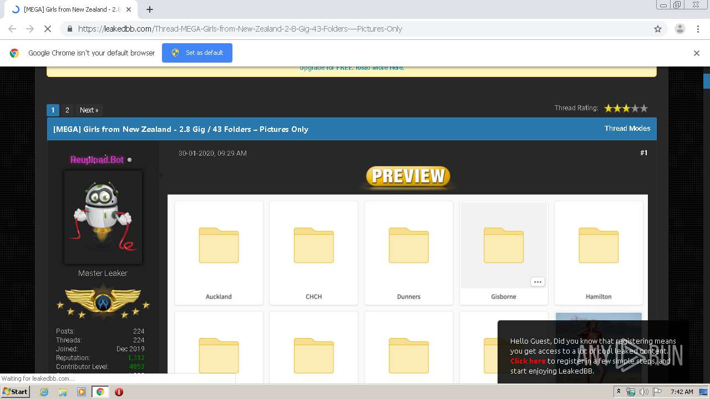Click the red security taskbar icon

[x=119, y=392]
